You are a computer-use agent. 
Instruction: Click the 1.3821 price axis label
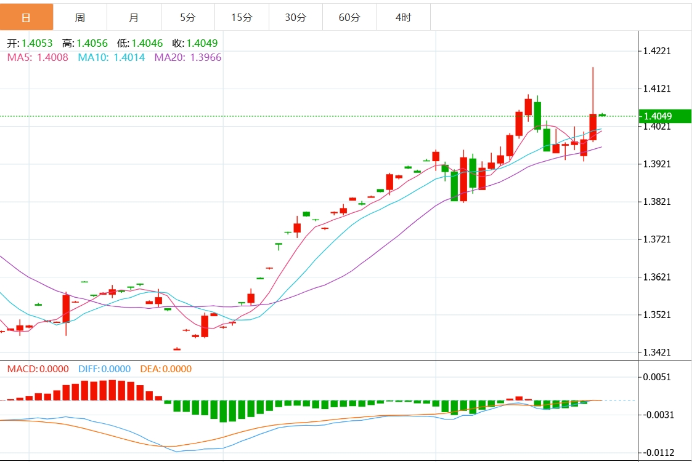click(x=657, y=202)
